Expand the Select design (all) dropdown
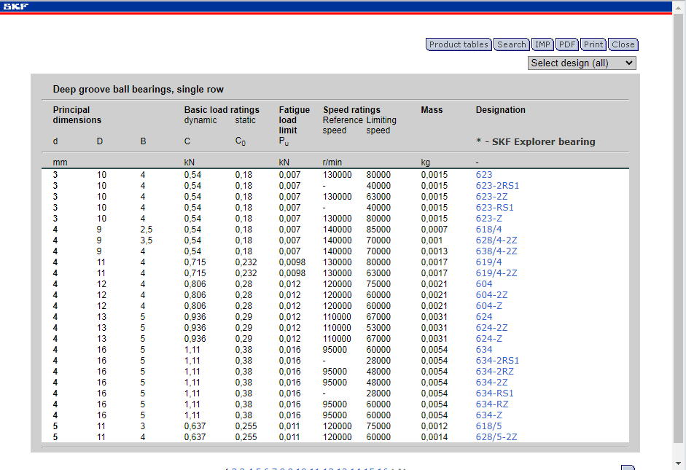Image resolution: width=686 pixels, height=470 pixels. [x=582, y=63]
